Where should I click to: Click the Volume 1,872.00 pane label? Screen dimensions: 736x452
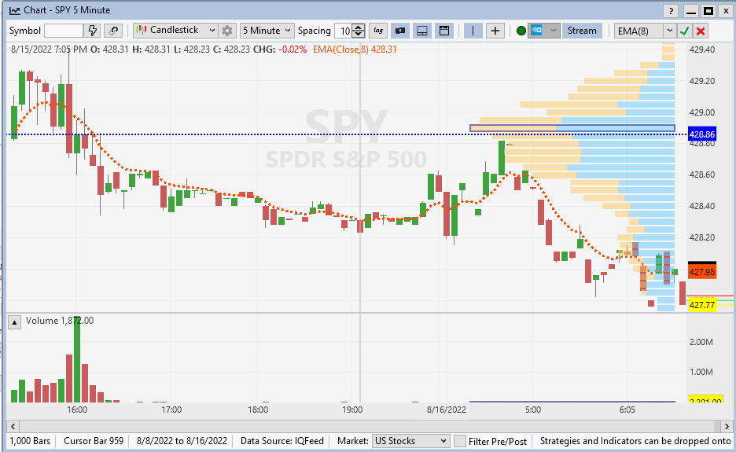pos(60,321)
